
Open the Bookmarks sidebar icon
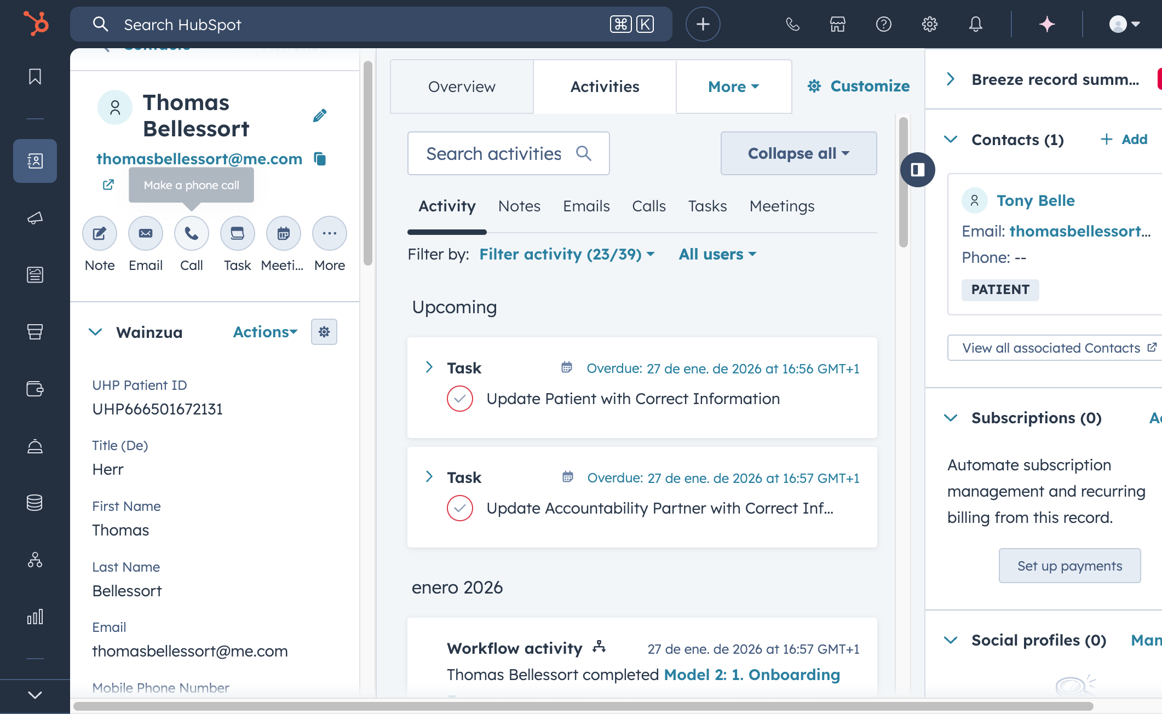coord(35,77)
